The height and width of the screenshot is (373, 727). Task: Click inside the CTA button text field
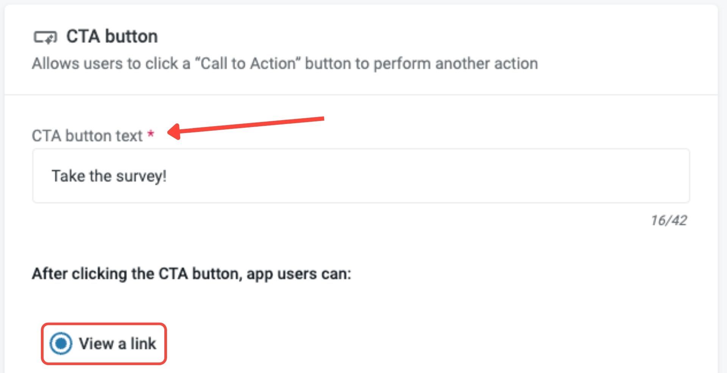(x=360, y=176)
